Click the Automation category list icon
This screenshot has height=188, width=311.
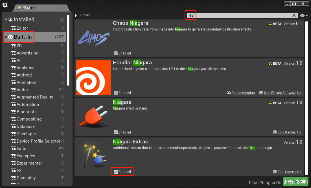tap(13, 104)
